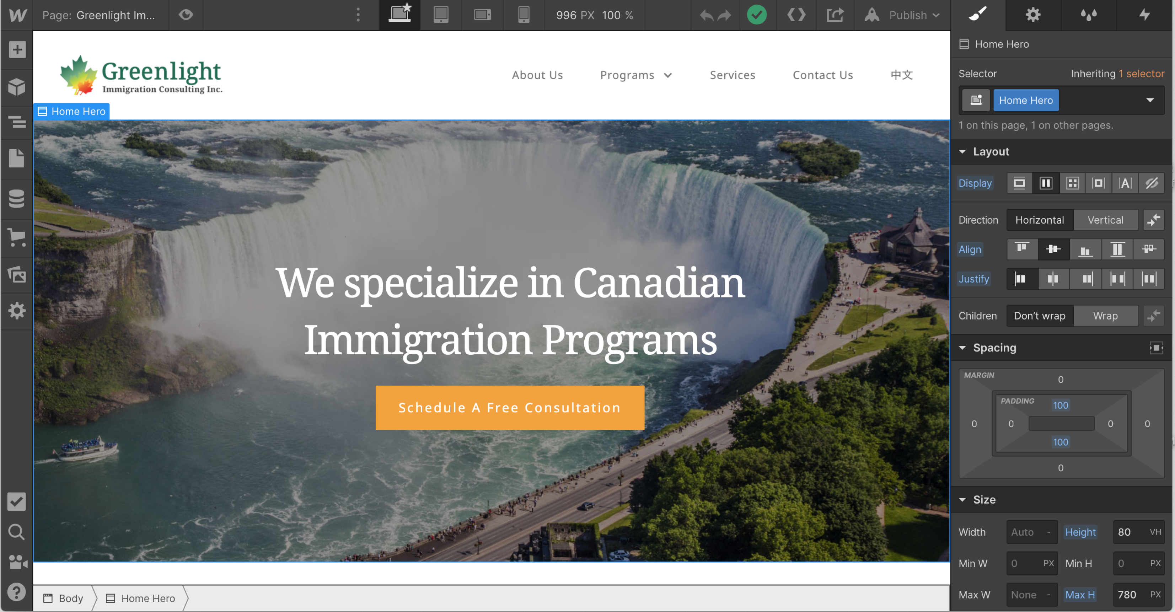The width and height of the screenshot is (1175, 612).
Task: Click the selector states icon button
Action: (x=976, y=100)
